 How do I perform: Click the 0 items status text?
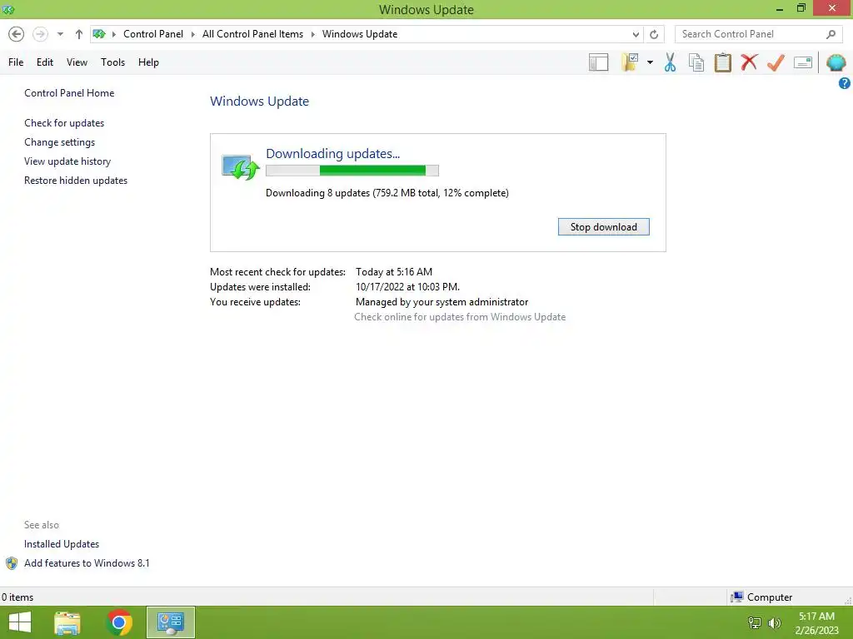17,597
